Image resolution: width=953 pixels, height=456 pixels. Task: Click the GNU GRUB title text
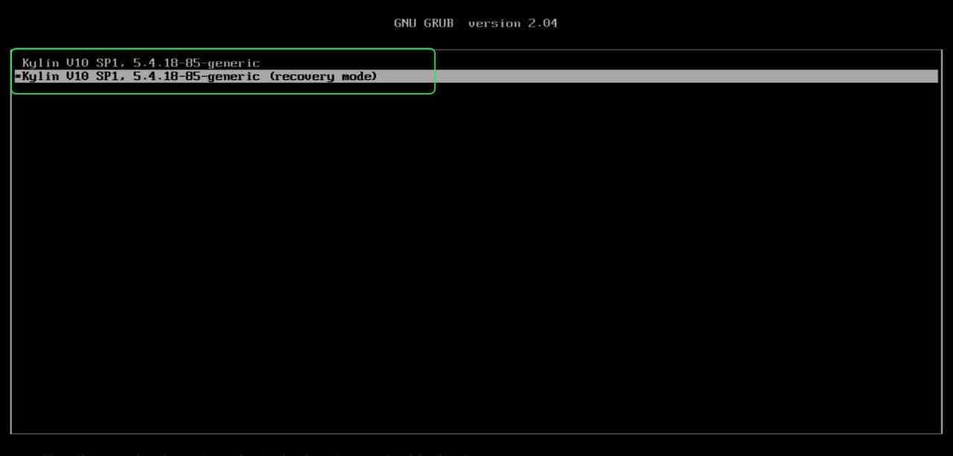pos(424,23)
